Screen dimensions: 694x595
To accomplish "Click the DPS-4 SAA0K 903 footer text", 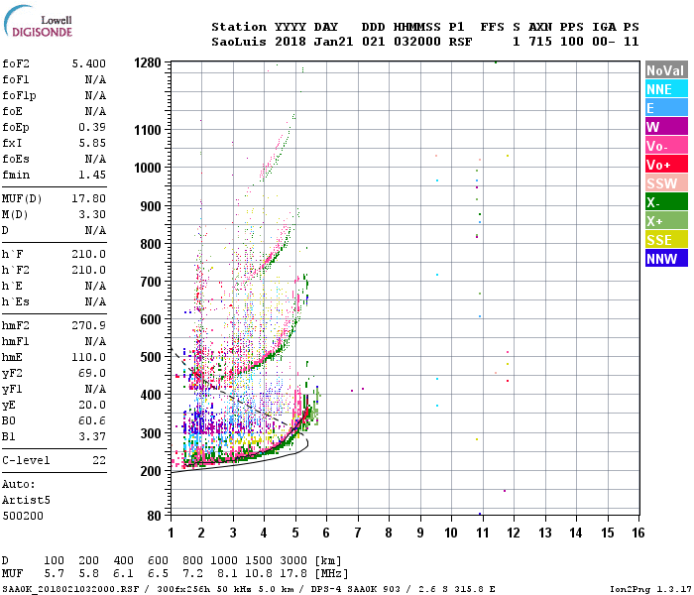I will pyautogui.click(x=355, y=589).
